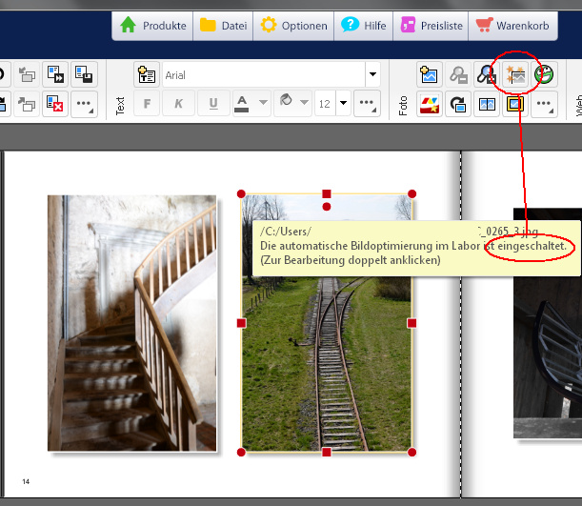This screenshot has height=506, width=582.
Task: Toggle bold text formatting
Action: 147,103
